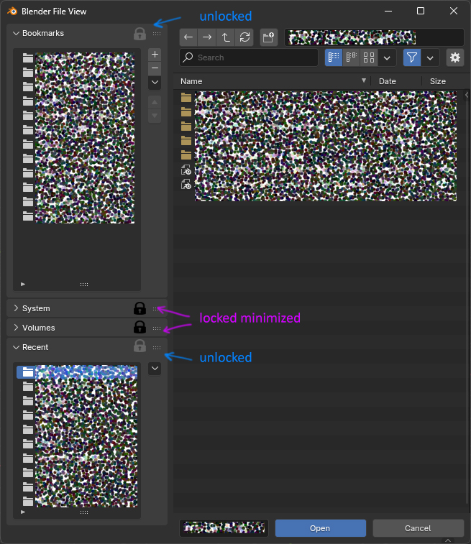This screenshot has width=471, height=544.
Task: Move up to parent directory
Action: [x=226, y=37]
